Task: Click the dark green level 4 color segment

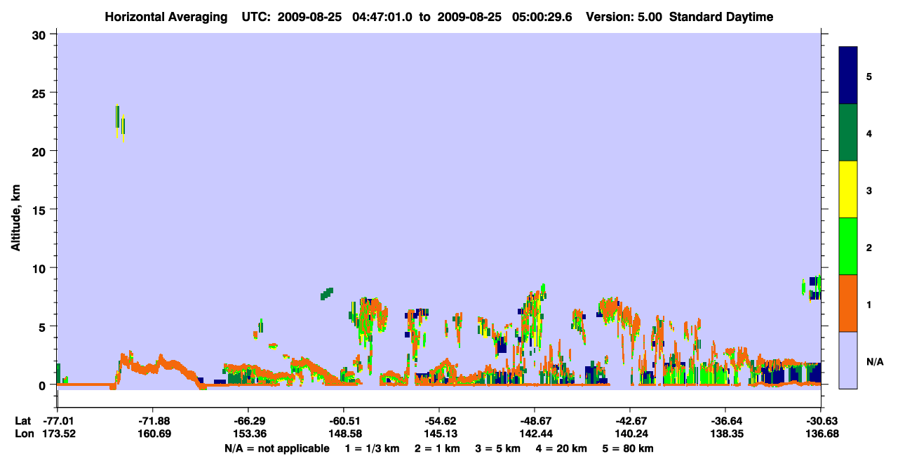Action: (x=848, y=133)
